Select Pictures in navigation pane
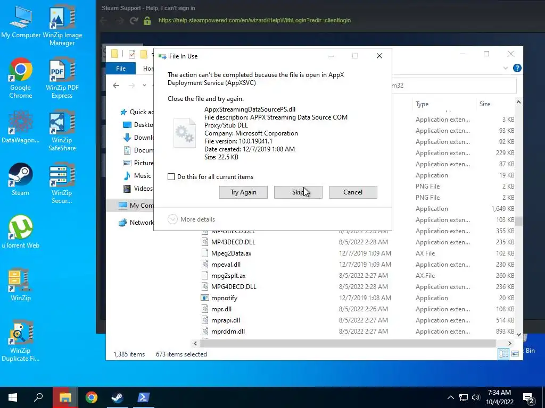 pos(138,163)
